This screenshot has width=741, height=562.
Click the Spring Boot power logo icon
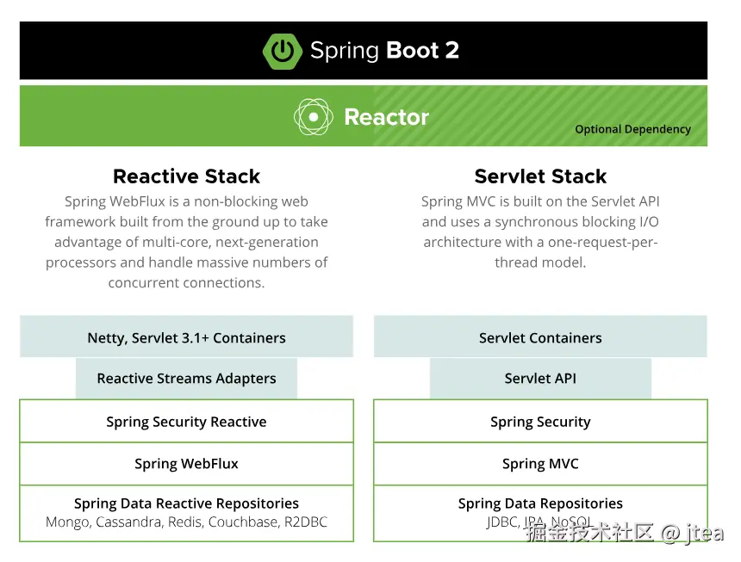point(282,51)
